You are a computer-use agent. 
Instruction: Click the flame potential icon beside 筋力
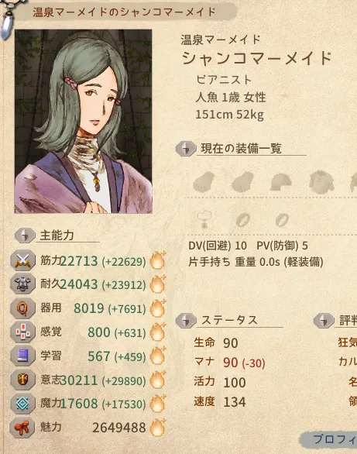pos(158,260)
